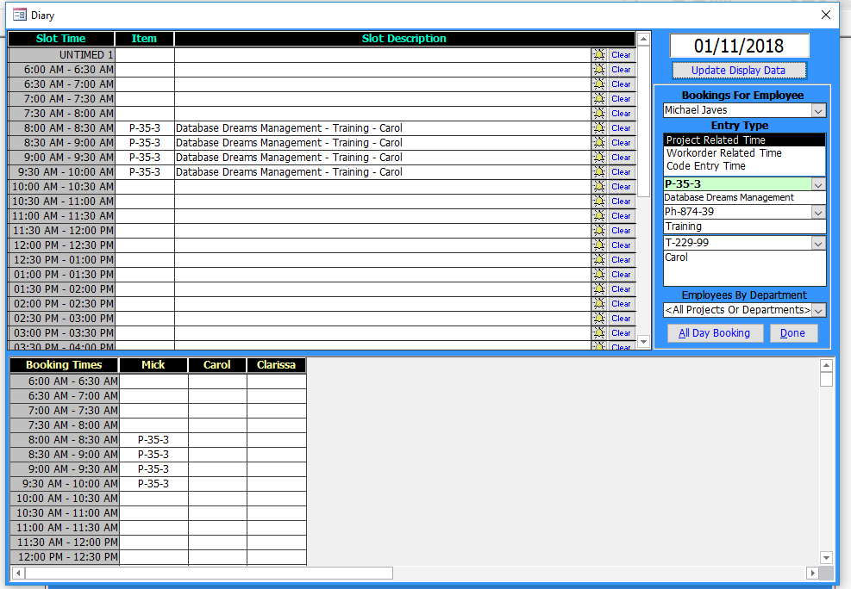The height and width of the screenshot is (589, 851).
Task: Click bell icon in 12:30 PM - 01:00 PM row
Action: [x=598, y=259]
